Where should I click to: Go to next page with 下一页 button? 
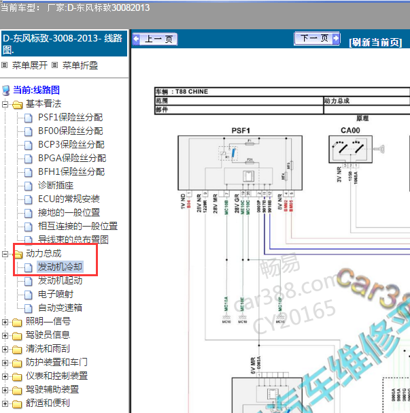point(317,39)
